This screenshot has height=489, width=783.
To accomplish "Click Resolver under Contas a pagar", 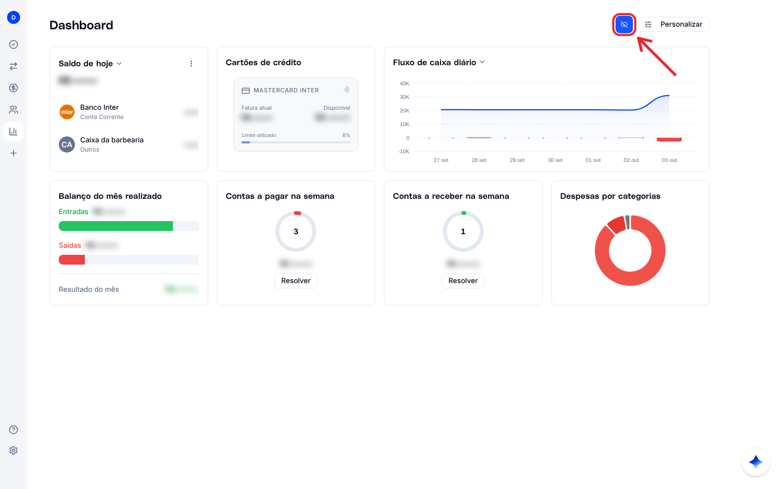I will pyautogui.click(x=296, y=281).
